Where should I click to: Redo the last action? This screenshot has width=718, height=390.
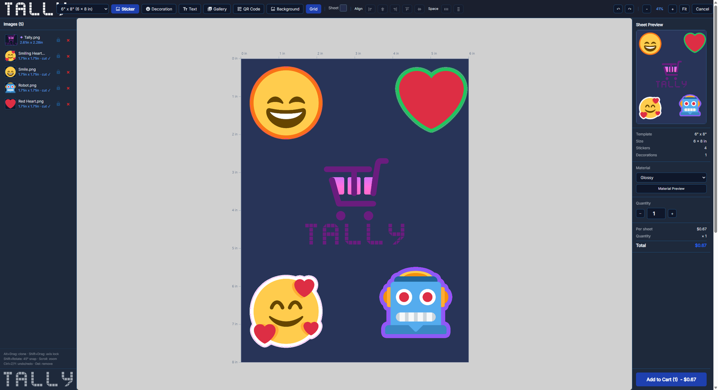[x=629, y=9]
